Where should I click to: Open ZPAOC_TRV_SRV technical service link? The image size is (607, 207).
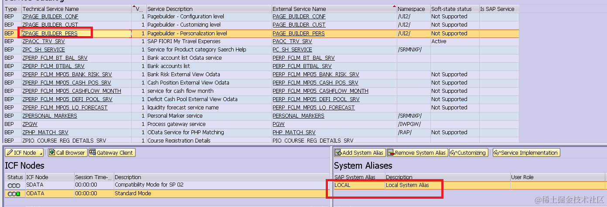point(44,41)
